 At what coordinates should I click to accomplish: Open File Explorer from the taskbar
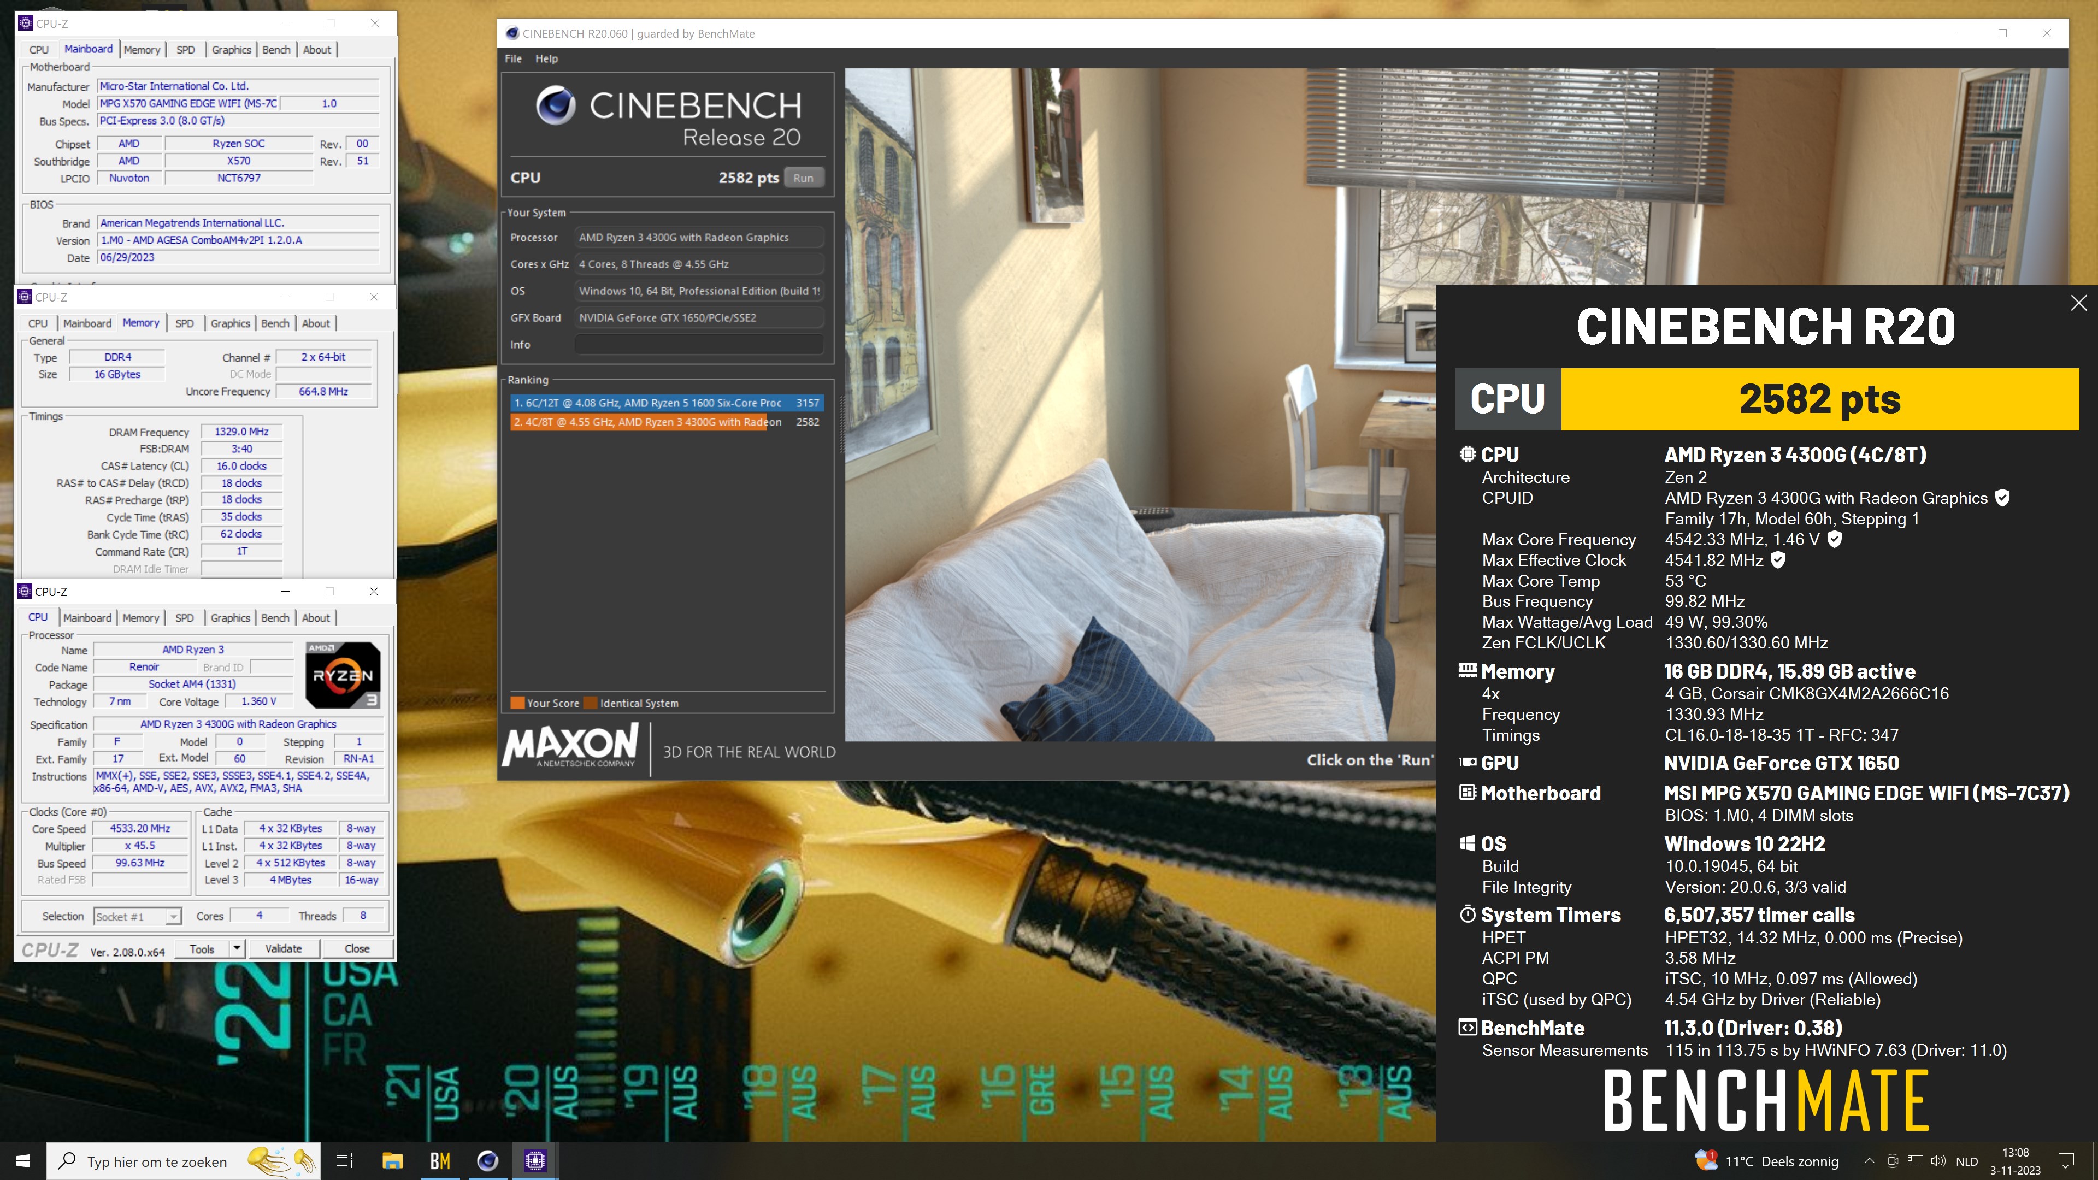tap(393, 1161)
